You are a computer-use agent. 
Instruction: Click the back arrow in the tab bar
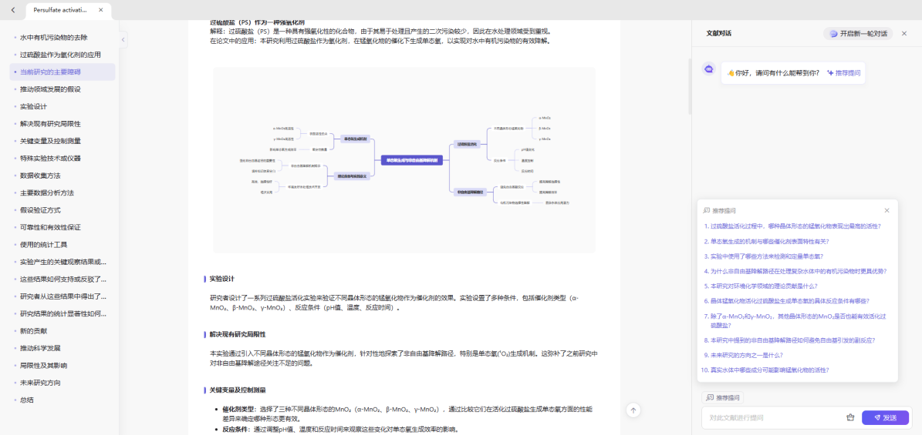[12, 10]
